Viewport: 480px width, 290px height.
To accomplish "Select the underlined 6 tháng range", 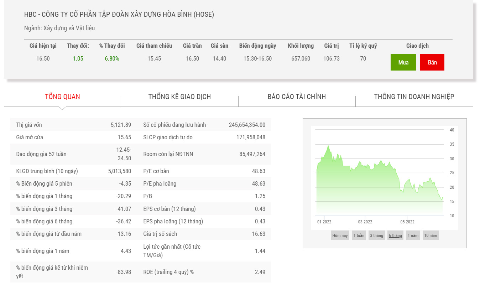I will pyautogui.click(x=395, y=235).
